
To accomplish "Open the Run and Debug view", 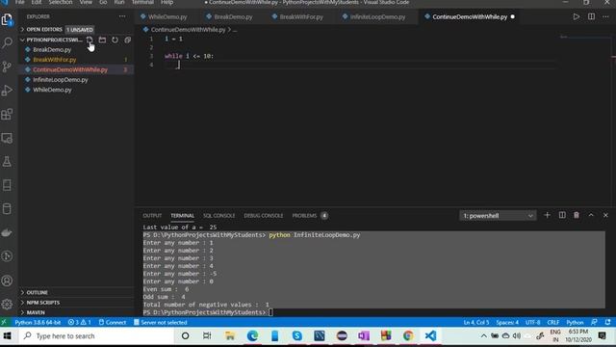I will [7, 91].
